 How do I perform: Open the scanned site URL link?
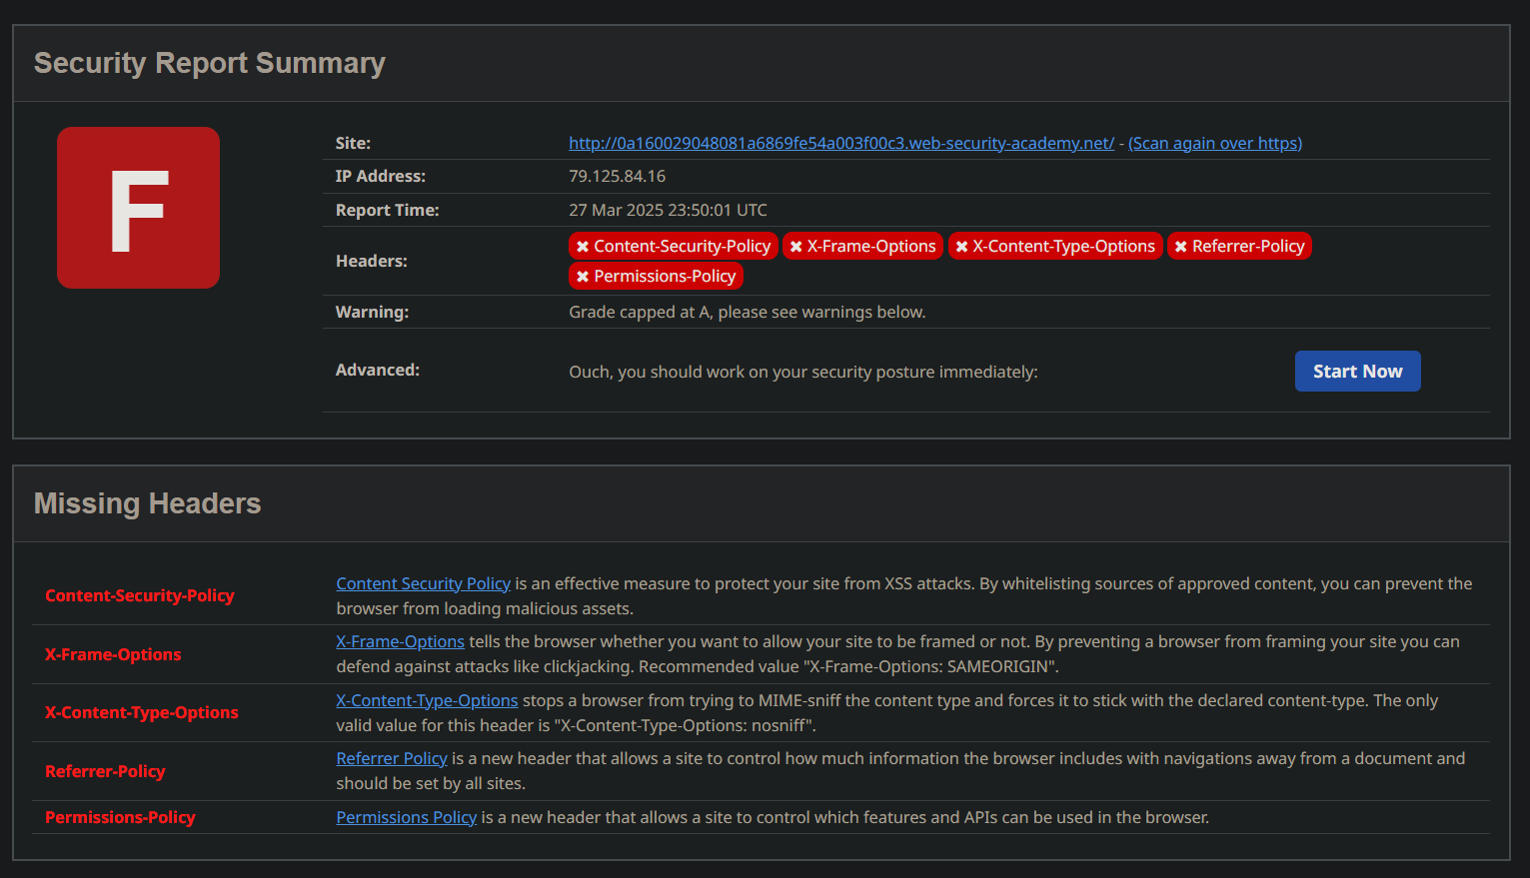841,143
